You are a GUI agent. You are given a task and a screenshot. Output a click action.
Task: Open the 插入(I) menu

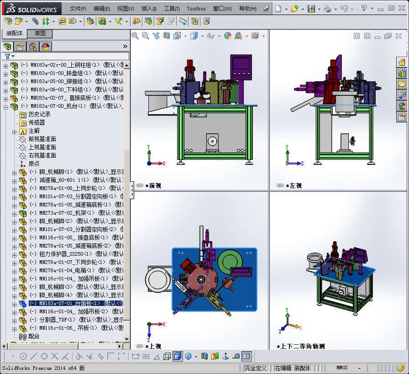(149, 9)
